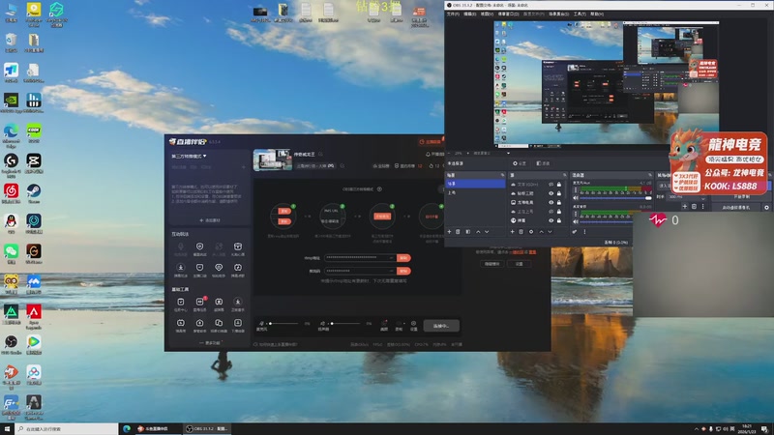Open 帮助(H) menu in OBS
774x435 pixels.
pyautogui.click(x=597, y=14)
